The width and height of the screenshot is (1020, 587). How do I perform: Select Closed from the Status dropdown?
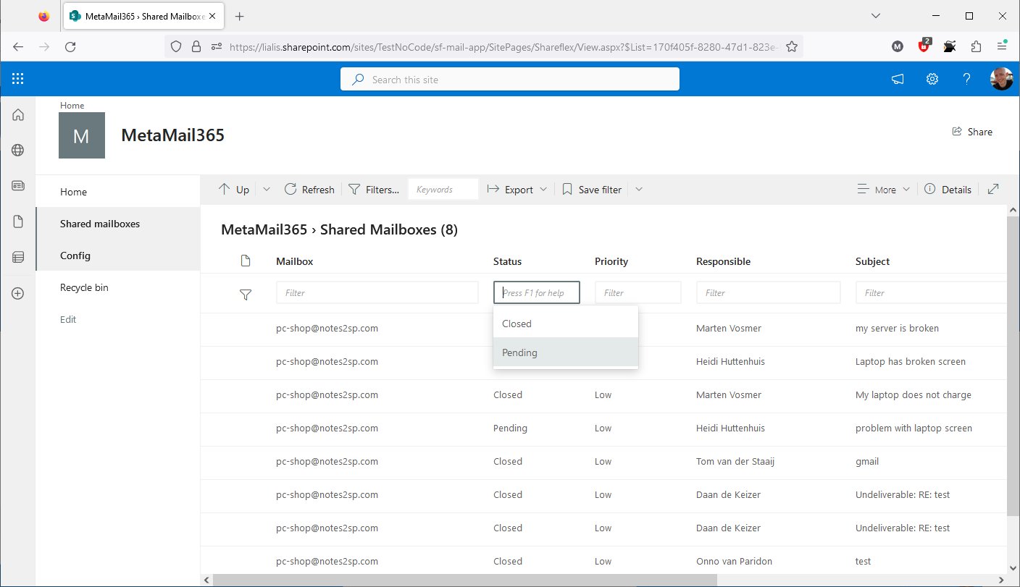pos(566,324)
